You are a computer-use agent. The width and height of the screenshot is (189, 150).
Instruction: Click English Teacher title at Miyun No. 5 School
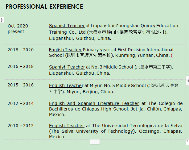pyautogui.click(x=66, y=85)
